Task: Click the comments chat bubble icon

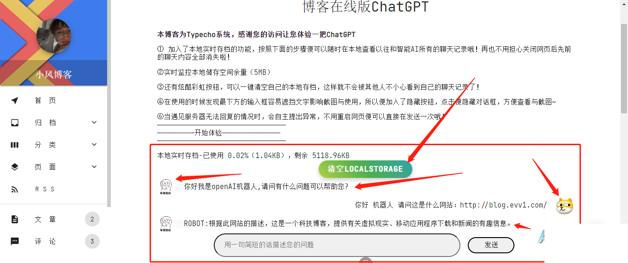Action: (15, 241)
